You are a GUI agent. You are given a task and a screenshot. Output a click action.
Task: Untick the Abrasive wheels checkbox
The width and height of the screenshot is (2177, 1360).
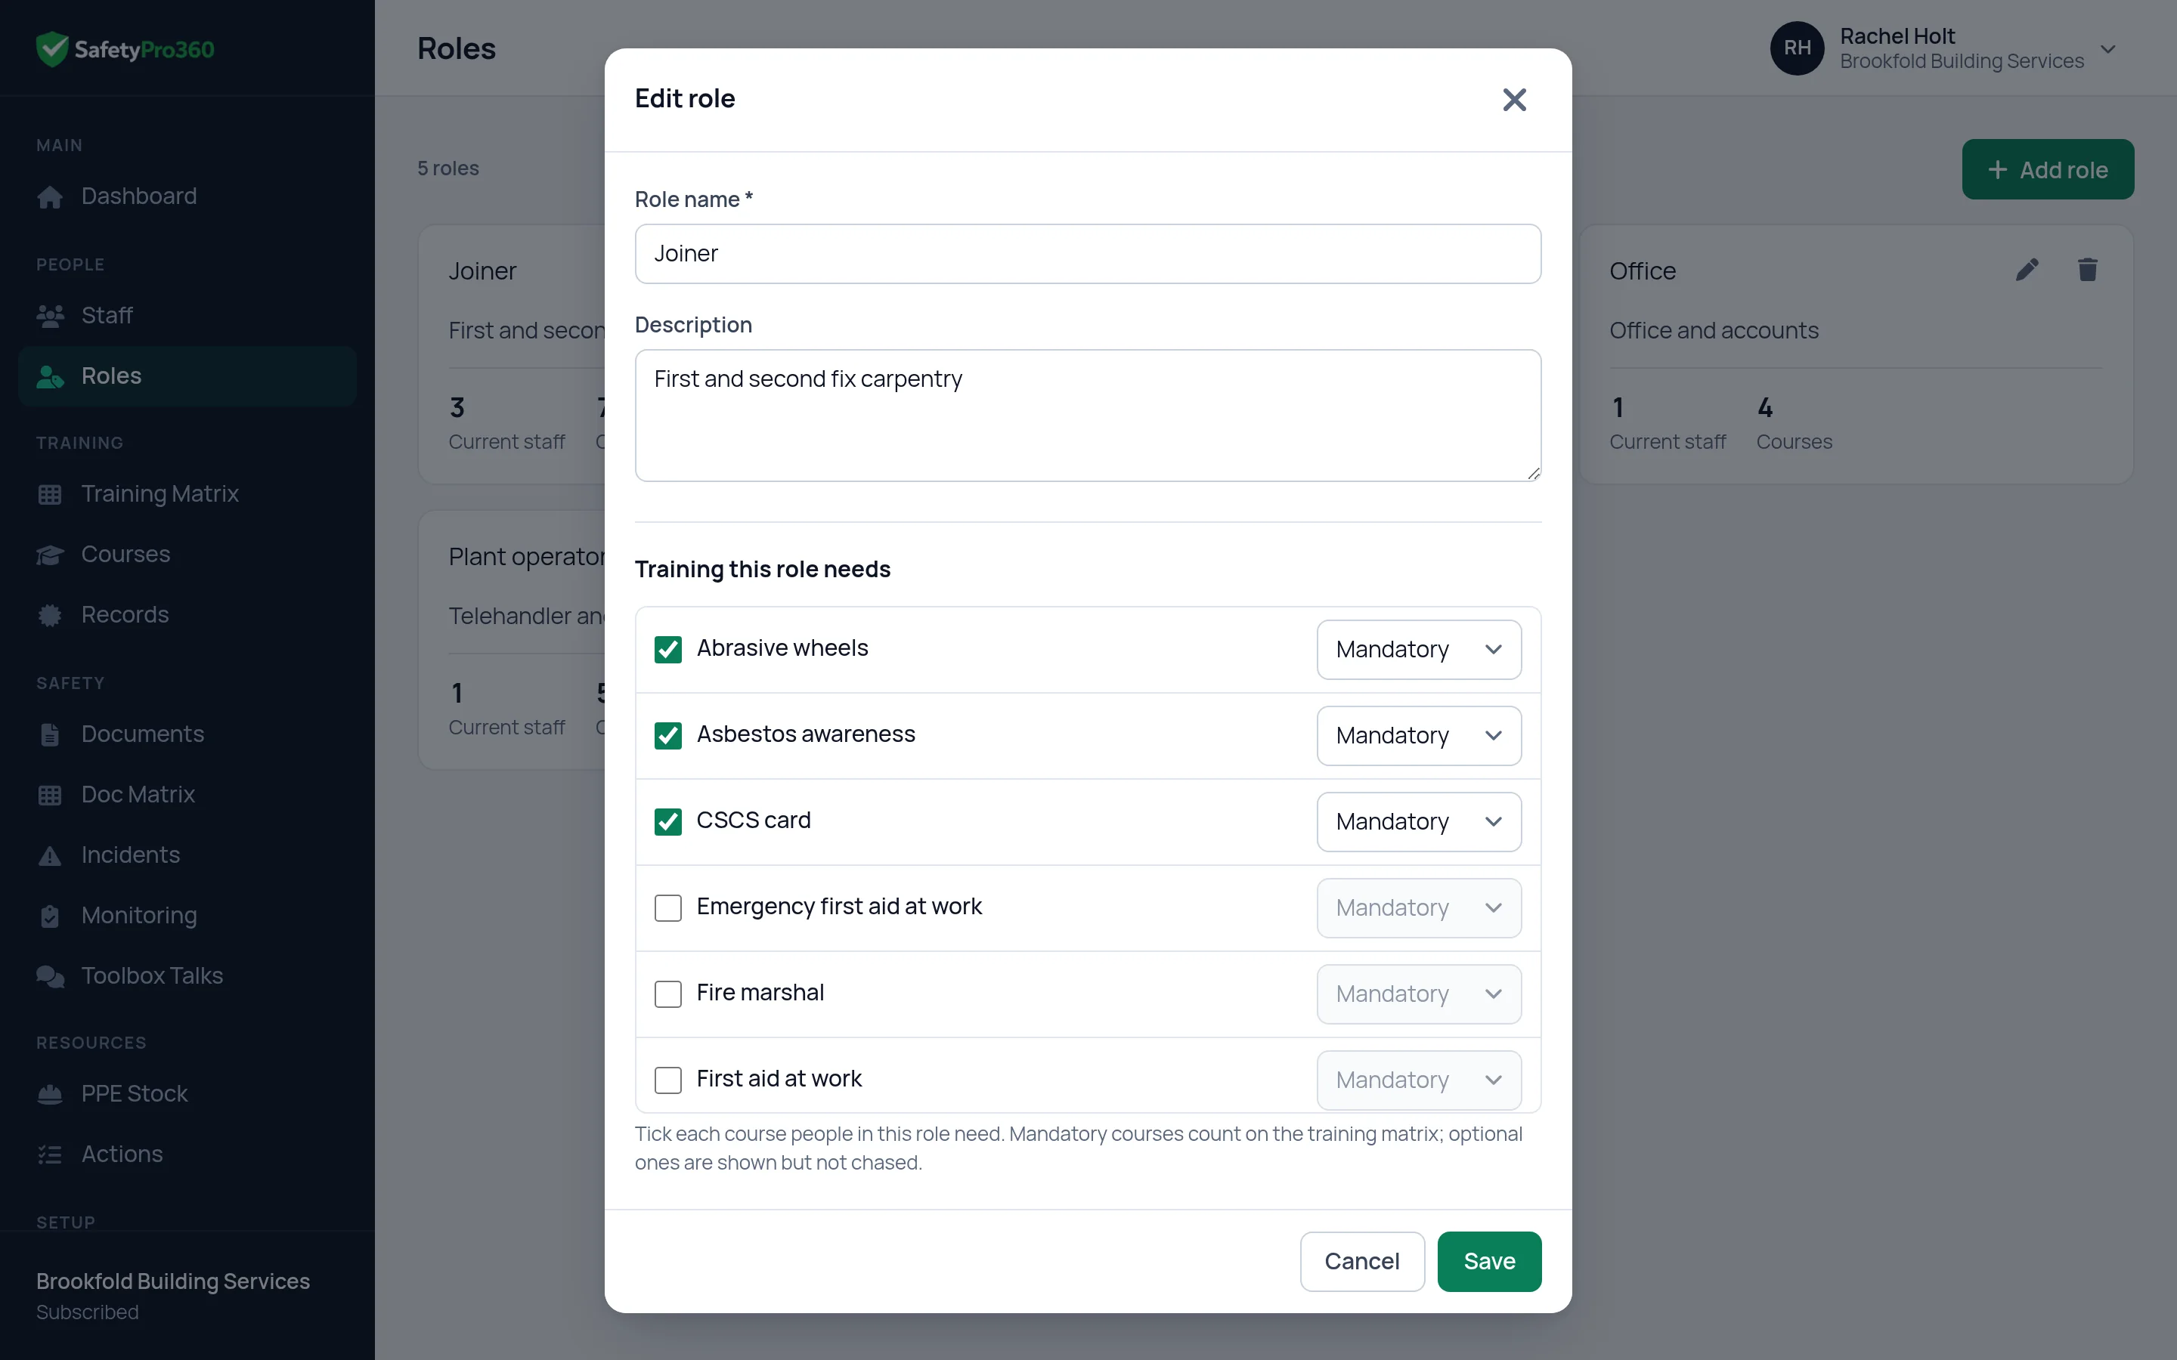point(667,650)
